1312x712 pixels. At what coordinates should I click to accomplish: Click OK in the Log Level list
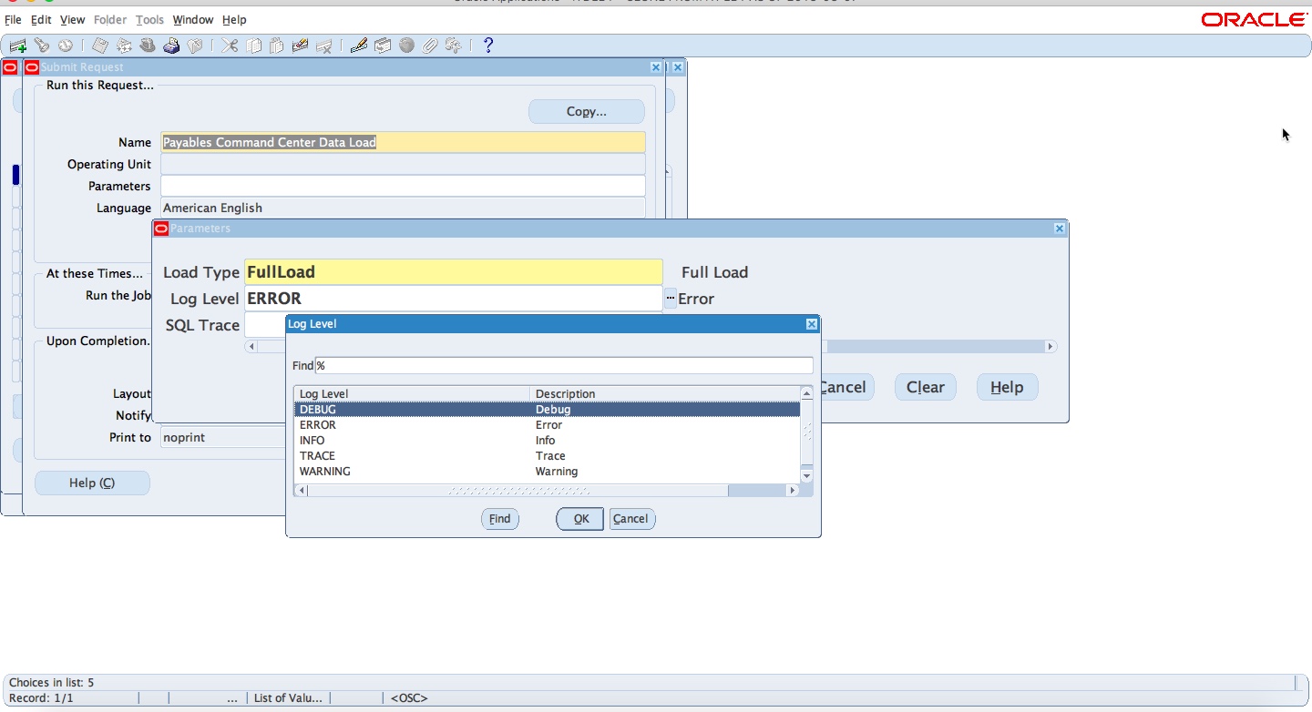580,519
